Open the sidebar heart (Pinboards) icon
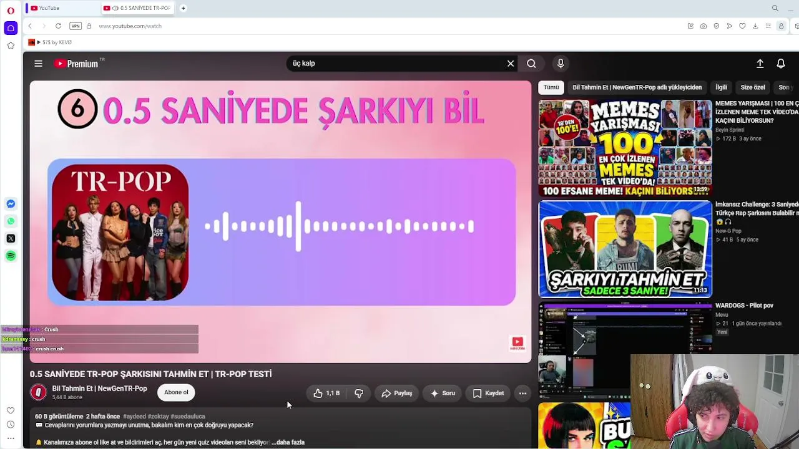799x449 pixels. click(x=11, y=410)
